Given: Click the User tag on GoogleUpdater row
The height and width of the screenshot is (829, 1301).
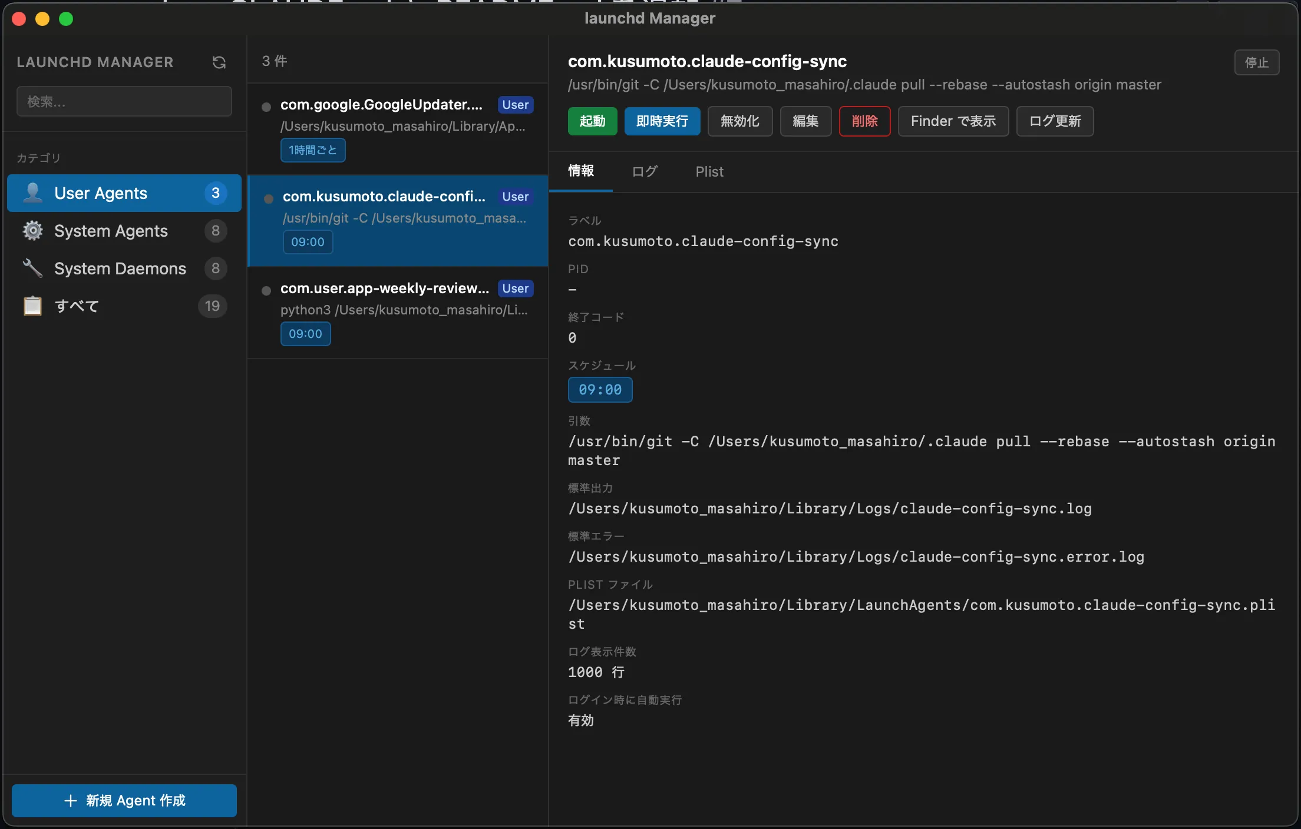Looking at the screenshot, I should click(516, 105).
